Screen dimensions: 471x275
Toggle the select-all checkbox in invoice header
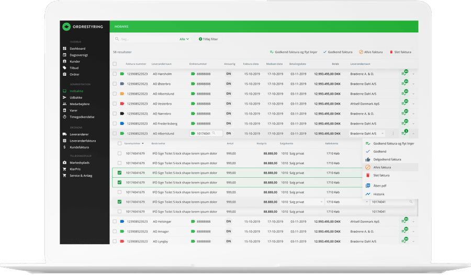[115, 64]
